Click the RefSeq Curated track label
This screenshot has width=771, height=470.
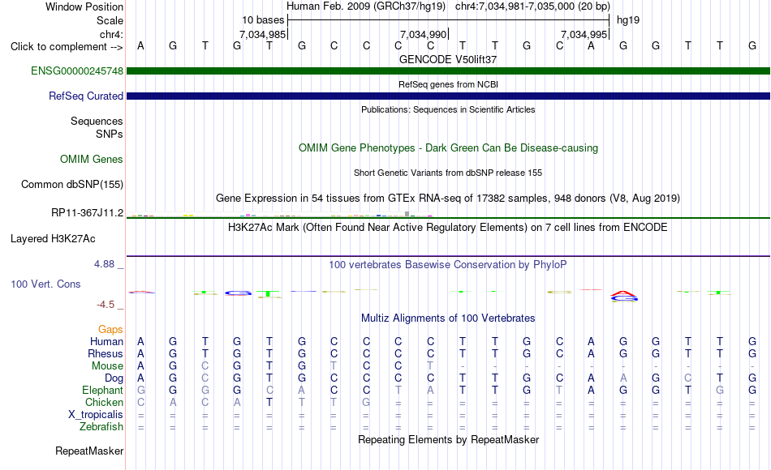pos(86,96)
